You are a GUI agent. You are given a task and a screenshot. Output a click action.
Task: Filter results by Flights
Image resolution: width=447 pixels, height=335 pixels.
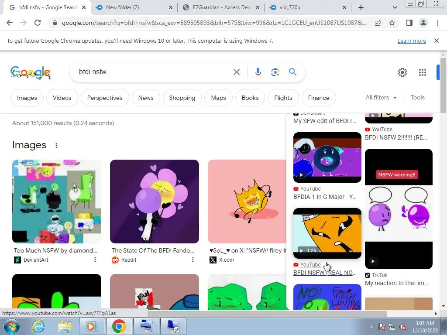[x=283, y=98]
